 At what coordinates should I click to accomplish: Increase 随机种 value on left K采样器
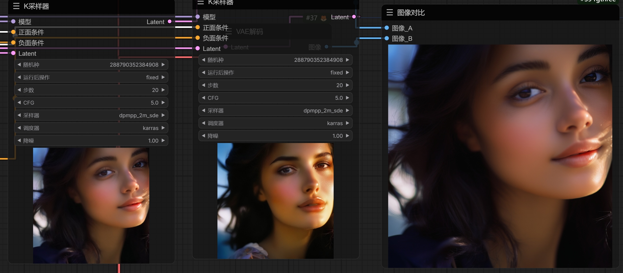click(163, 65)
